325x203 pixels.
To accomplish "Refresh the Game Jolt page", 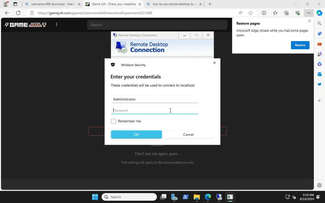I will 18,13.
